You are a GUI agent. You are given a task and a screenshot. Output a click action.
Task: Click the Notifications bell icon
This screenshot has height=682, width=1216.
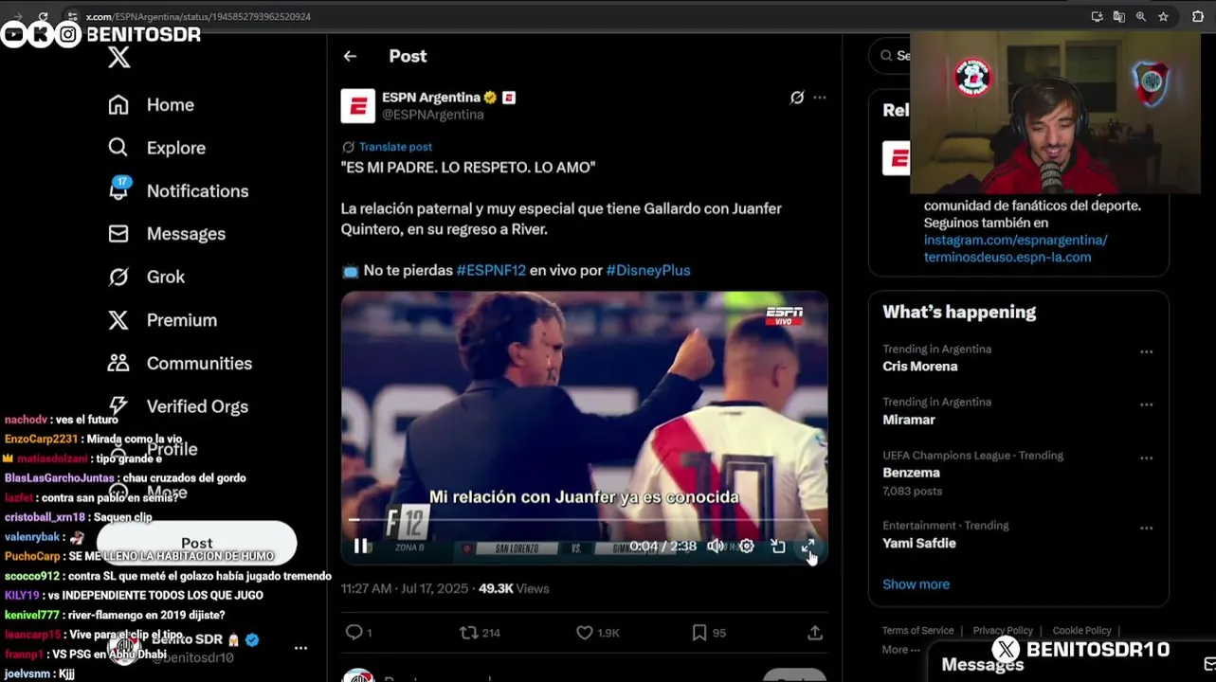point(118,189)
